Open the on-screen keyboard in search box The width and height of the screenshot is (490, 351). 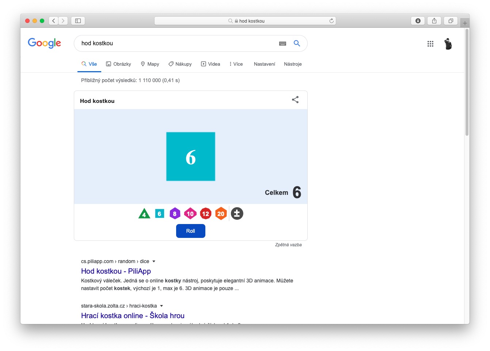[282, 43]
